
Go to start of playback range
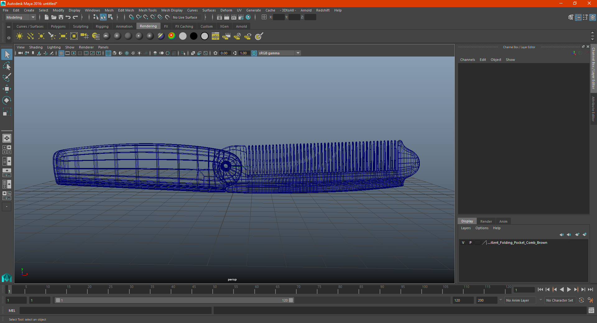540,289
